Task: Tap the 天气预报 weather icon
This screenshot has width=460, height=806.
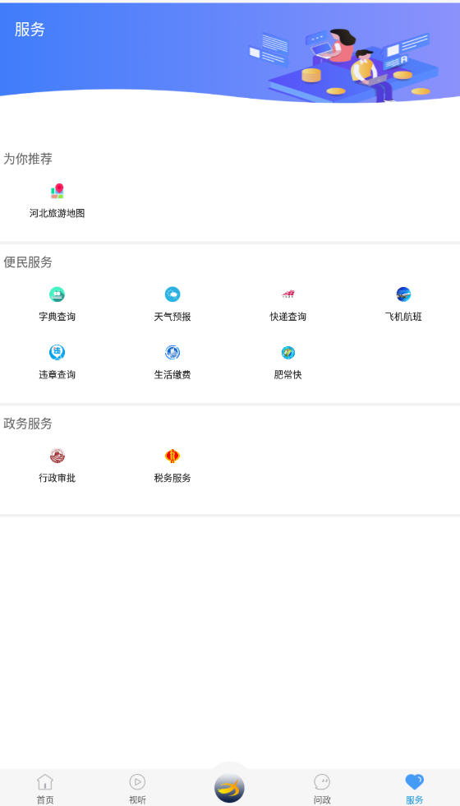Action: point(172,294)
